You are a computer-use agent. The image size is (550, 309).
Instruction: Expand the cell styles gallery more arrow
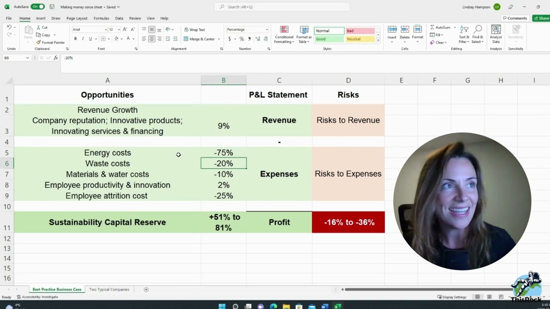click(378, 41)
